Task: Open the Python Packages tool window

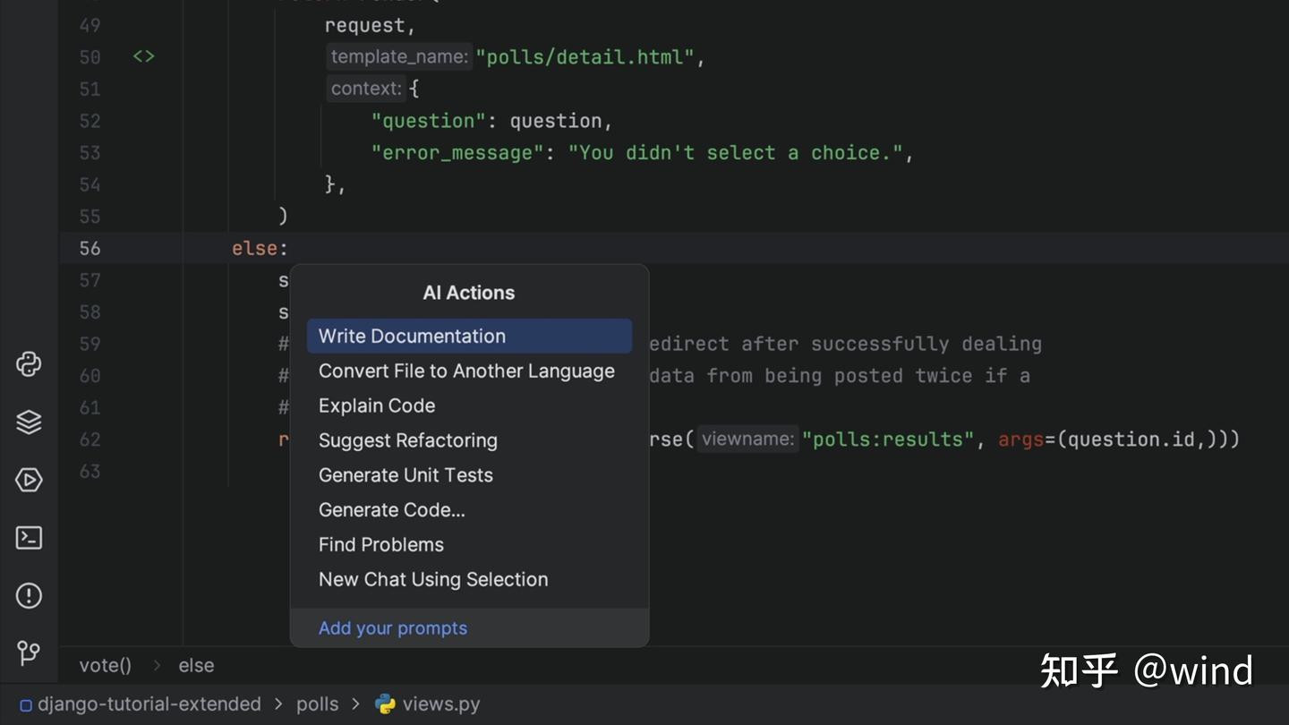Action: tap(29, 364)
